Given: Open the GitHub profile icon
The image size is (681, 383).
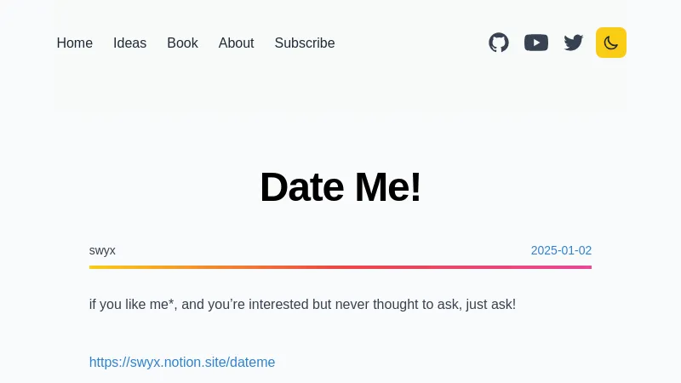Looking at the screenshot, I should tap(499, 43).
